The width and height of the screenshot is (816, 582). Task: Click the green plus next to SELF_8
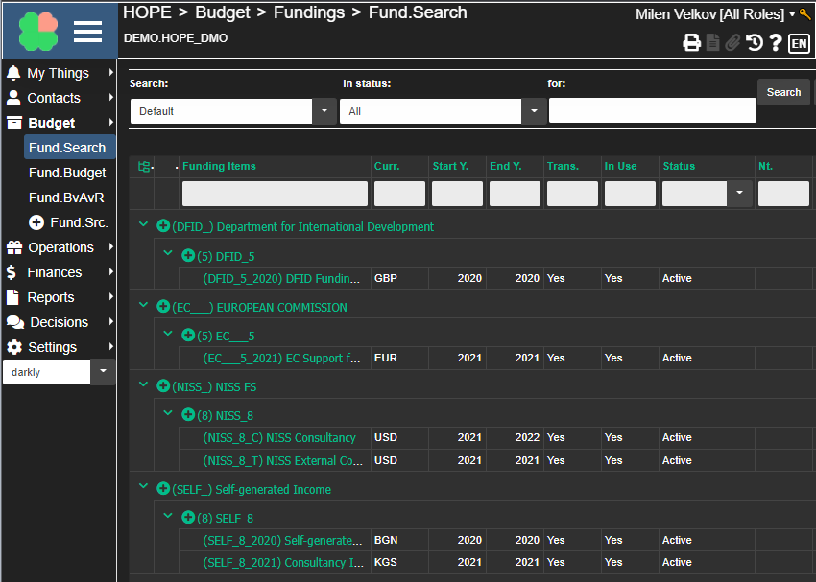[x=189, y=515]
